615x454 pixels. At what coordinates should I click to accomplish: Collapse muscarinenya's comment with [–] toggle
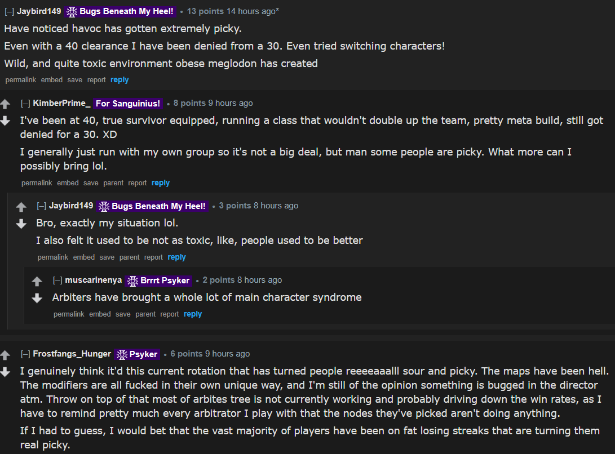tap(57, 280)
